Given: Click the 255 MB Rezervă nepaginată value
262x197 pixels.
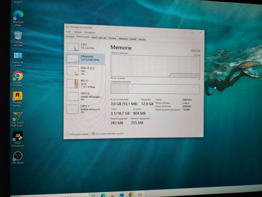Looking at the screenshot, I should 137,123.
